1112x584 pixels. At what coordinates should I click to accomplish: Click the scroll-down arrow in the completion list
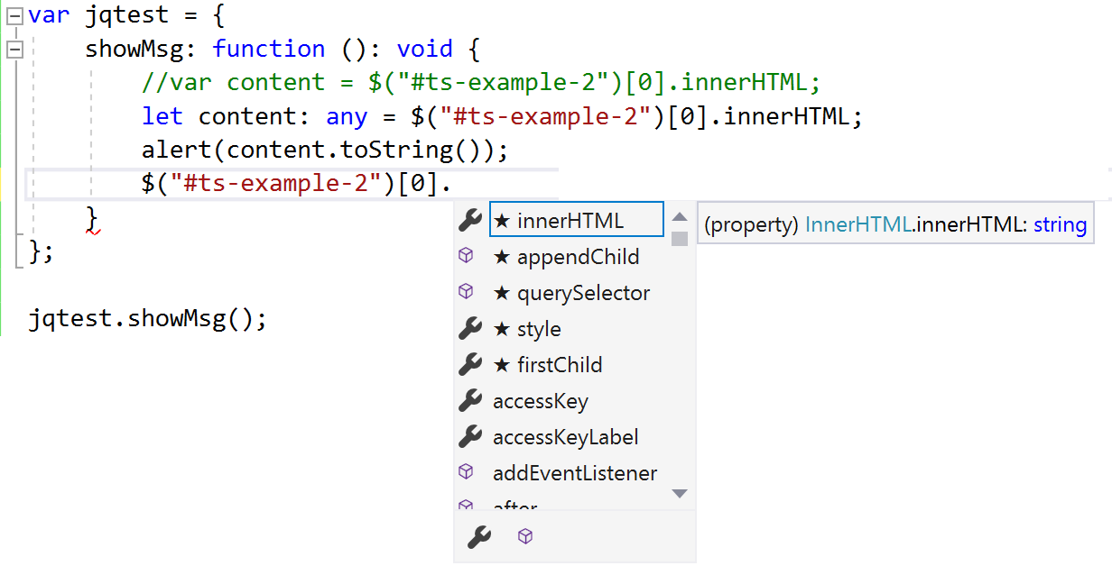[681, 493]
